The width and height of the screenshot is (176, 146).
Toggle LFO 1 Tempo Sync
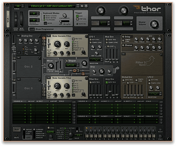[x=91, y=42]
